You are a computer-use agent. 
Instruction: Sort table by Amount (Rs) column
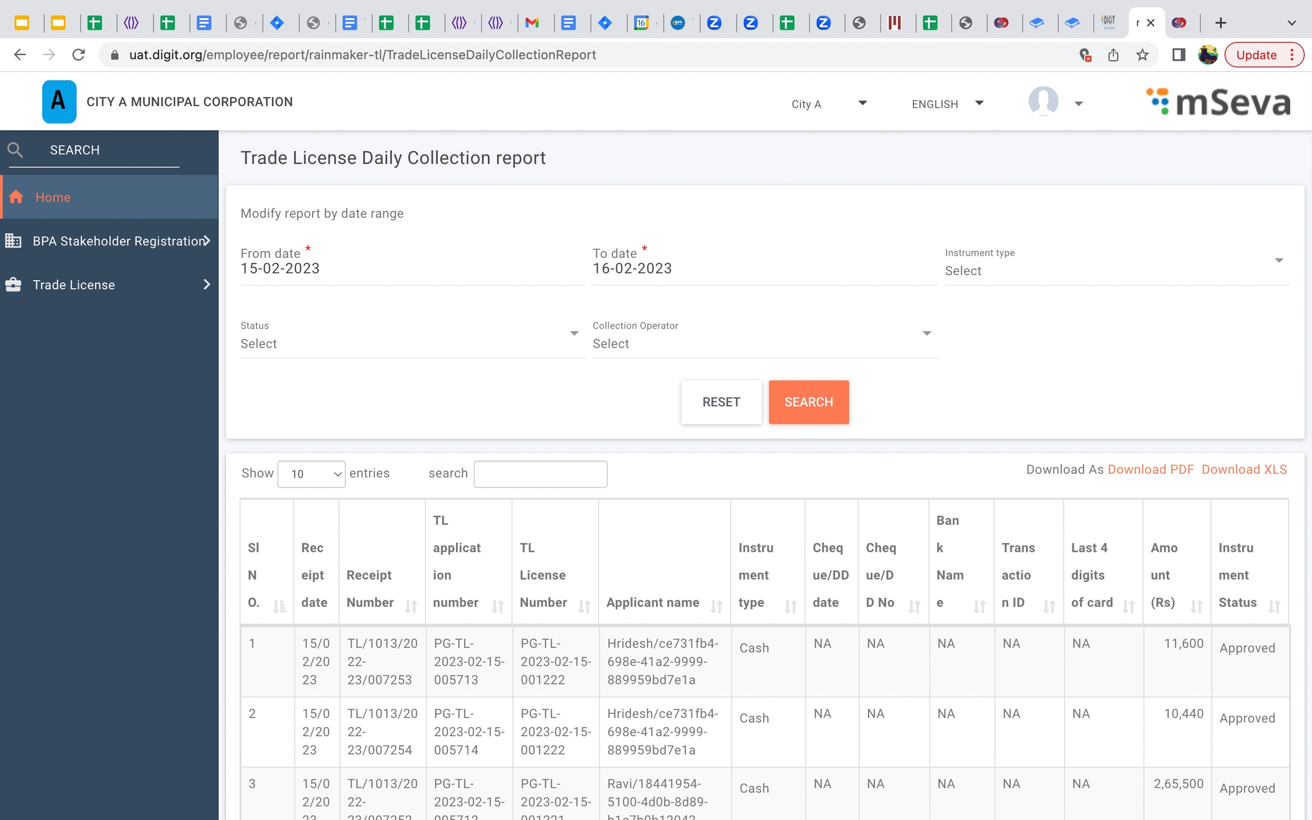[x=1196, y=606]
